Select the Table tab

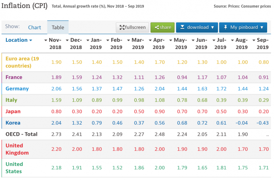(x=58, y=27)
